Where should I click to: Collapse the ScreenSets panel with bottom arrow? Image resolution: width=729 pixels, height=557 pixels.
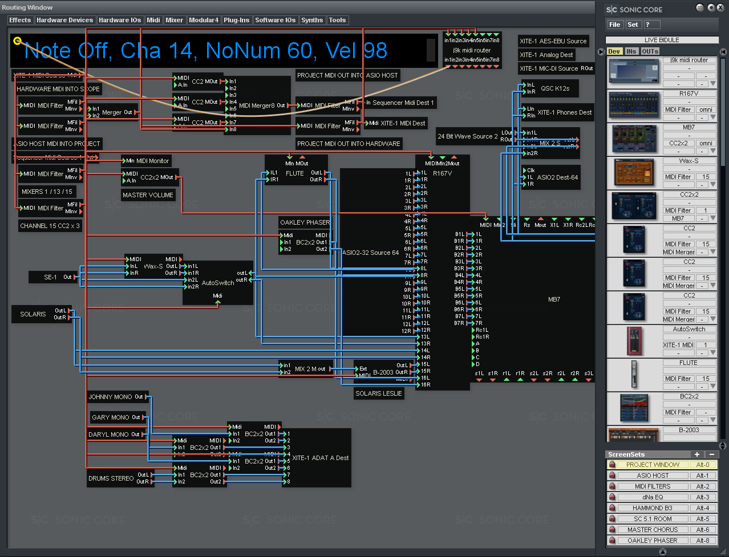pos(662,552)
